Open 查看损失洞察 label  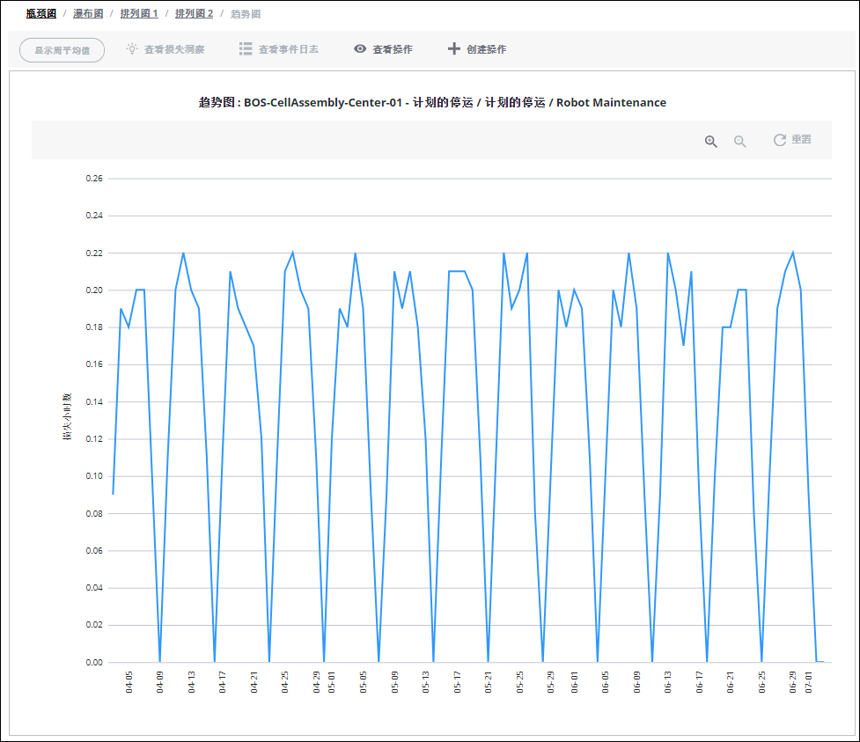point(174,49)
